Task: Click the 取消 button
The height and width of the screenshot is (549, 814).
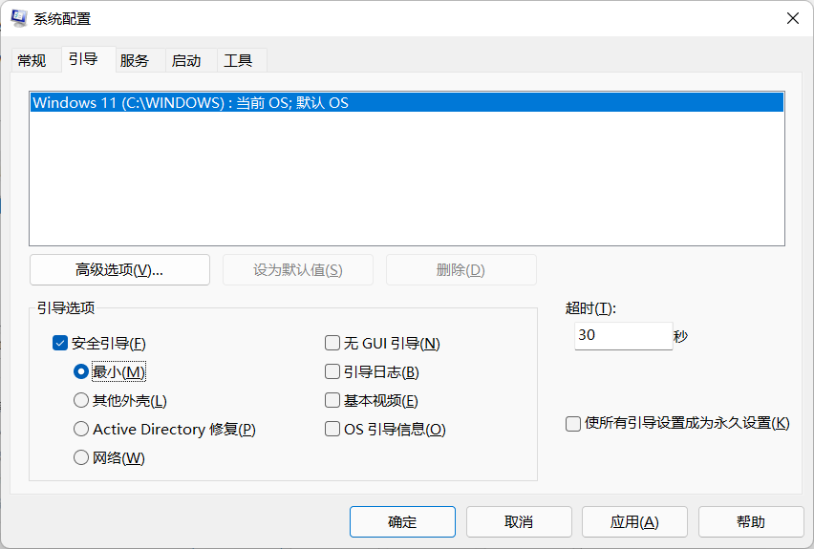Action: (519, 521)
